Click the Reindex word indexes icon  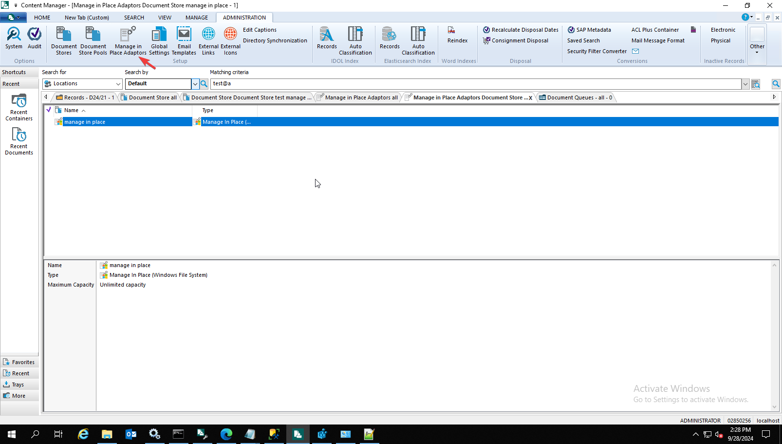(452, 30)
